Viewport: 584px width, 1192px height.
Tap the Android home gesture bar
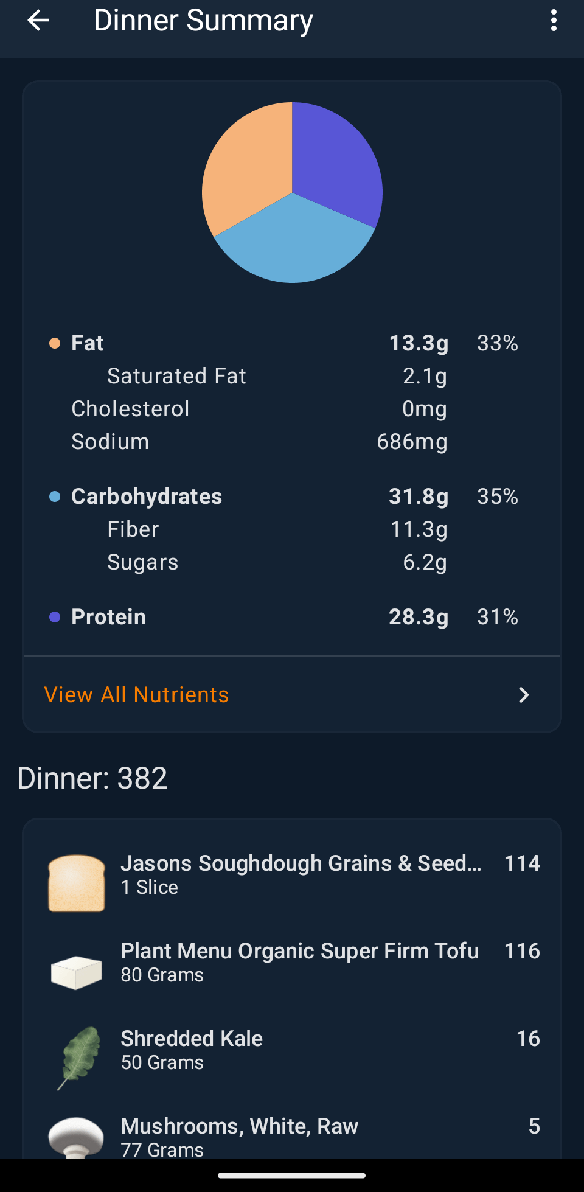point(292,1176)
